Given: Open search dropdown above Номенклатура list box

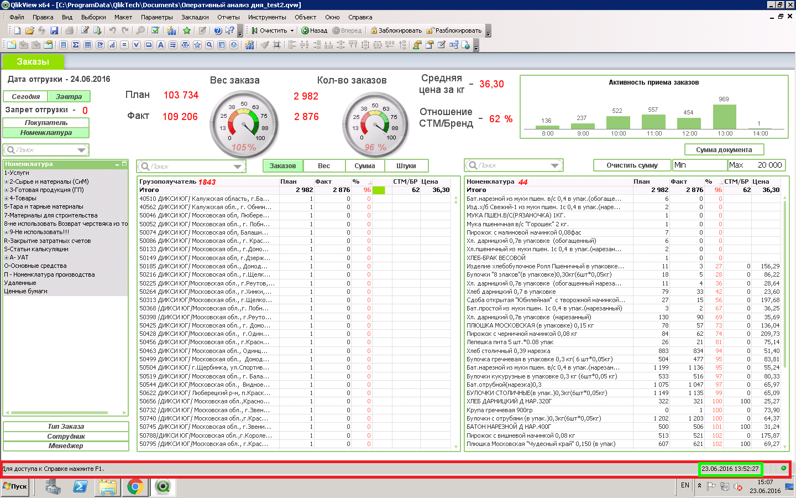Looking at the screenshot, I should click(82, 150).
